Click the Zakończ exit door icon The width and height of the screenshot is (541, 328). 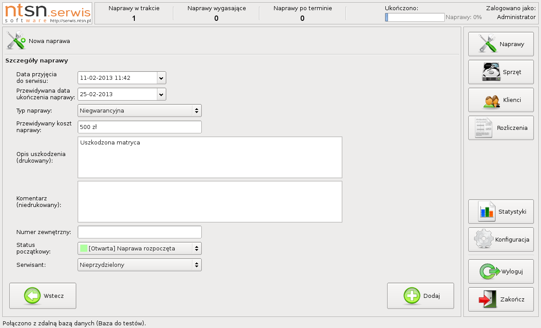pos(488,299)
